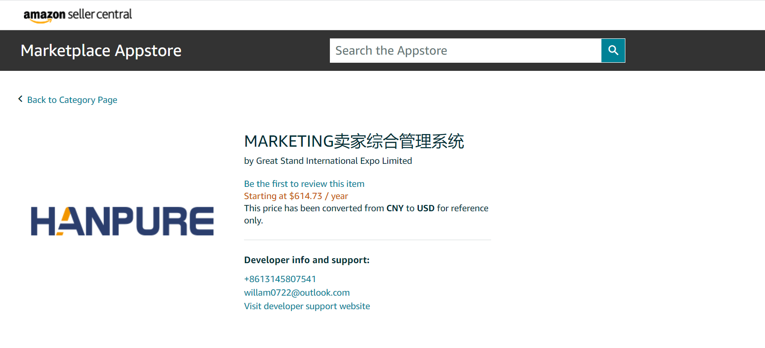Click the CNY to USD conversion note
765x348 pixels.
tap(366, 214)
